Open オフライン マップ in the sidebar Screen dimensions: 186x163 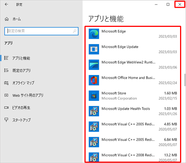23,83
